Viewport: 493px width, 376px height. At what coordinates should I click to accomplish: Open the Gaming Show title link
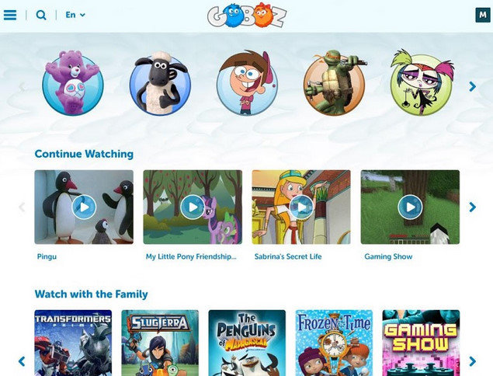(388, 256)
